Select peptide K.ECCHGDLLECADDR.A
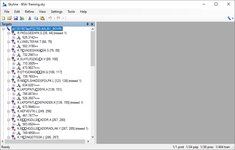Screen dimensions: 235x150 point(41,120)
